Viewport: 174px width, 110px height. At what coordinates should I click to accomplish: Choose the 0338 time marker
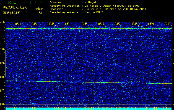134,24
